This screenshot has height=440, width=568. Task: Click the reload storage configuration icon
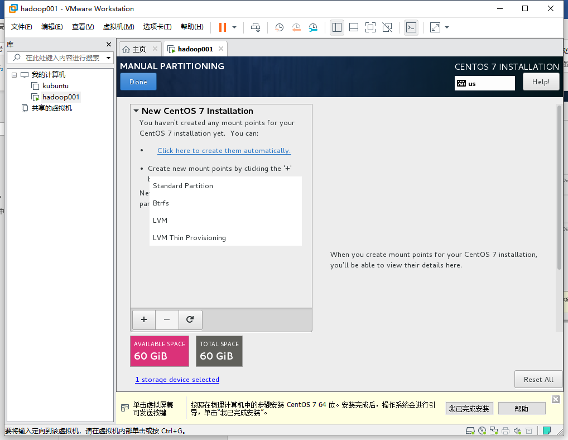(190, 319)
